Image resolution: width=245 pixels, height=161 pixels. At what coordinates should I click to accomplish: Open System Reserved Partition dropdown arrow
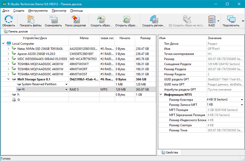coord(66,84)
